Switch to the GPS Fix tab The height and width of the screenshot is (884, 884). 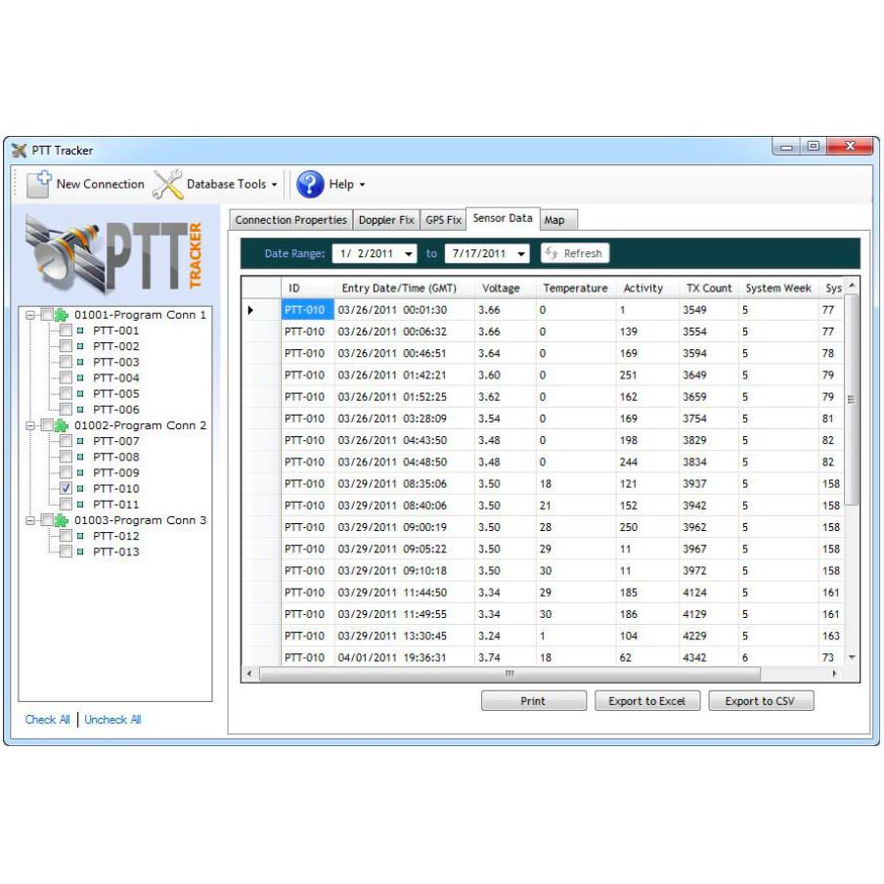click(443, 220)
